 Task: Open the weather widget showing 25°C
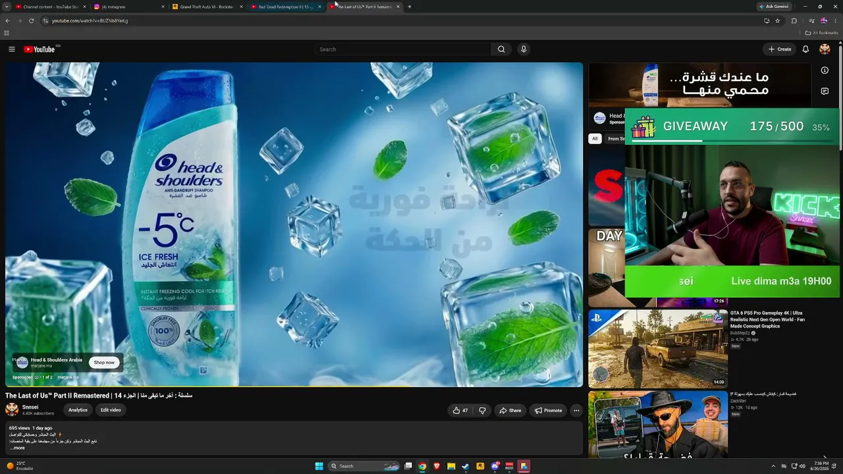tap(20, 466)
